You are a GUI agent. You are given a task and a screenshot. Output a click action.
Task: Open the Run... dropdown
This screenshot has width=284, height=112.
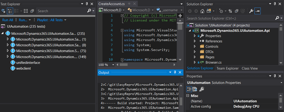click(x=25, y=20)
